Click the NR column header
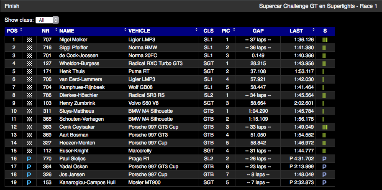The width and height of the screenshot is (382, 190). coord(46,30)
